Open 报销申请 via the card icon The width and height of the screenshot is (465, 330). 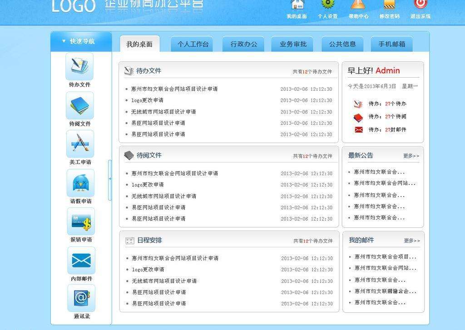point(80,222)
